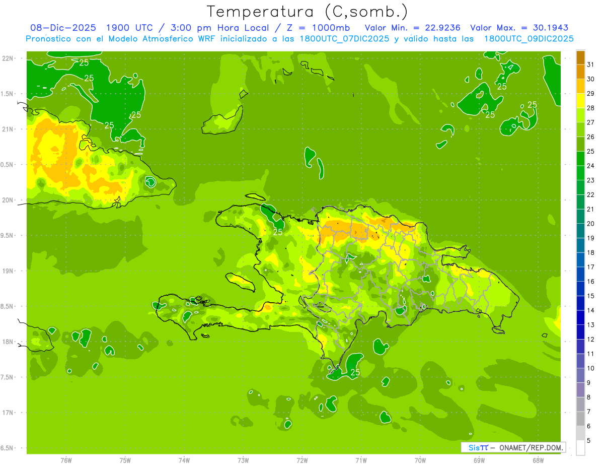604x467 pixels.
Task: Click the '1800UTC_09DIC2025' valid-until time
Action: (528, 39)
